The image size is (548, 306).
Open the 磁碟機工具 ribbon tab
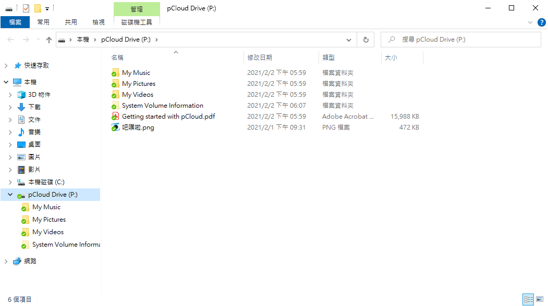pyautogui.click(x=137, y=22)
